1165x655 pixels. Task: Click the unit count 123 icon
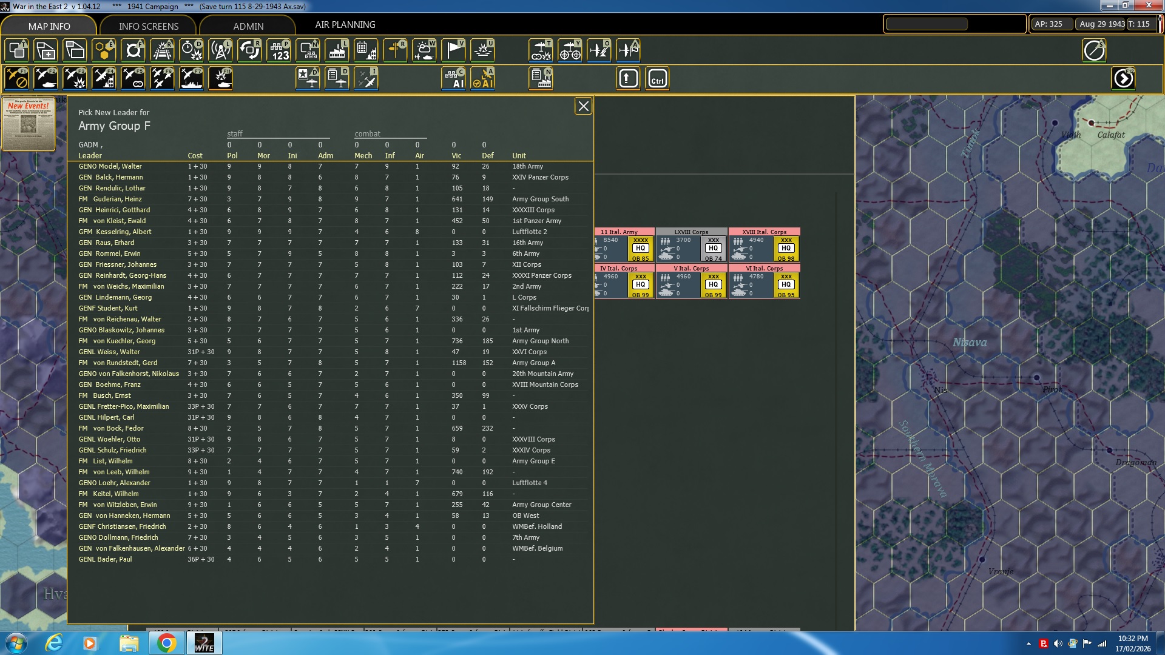click(279, 50)
